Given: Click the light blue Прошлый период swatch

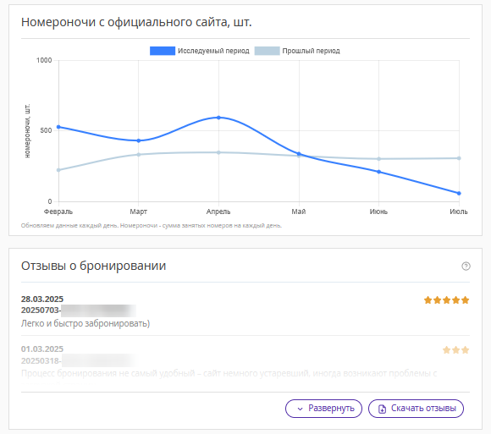Looking at the screenshot, I should coord(267,51).
